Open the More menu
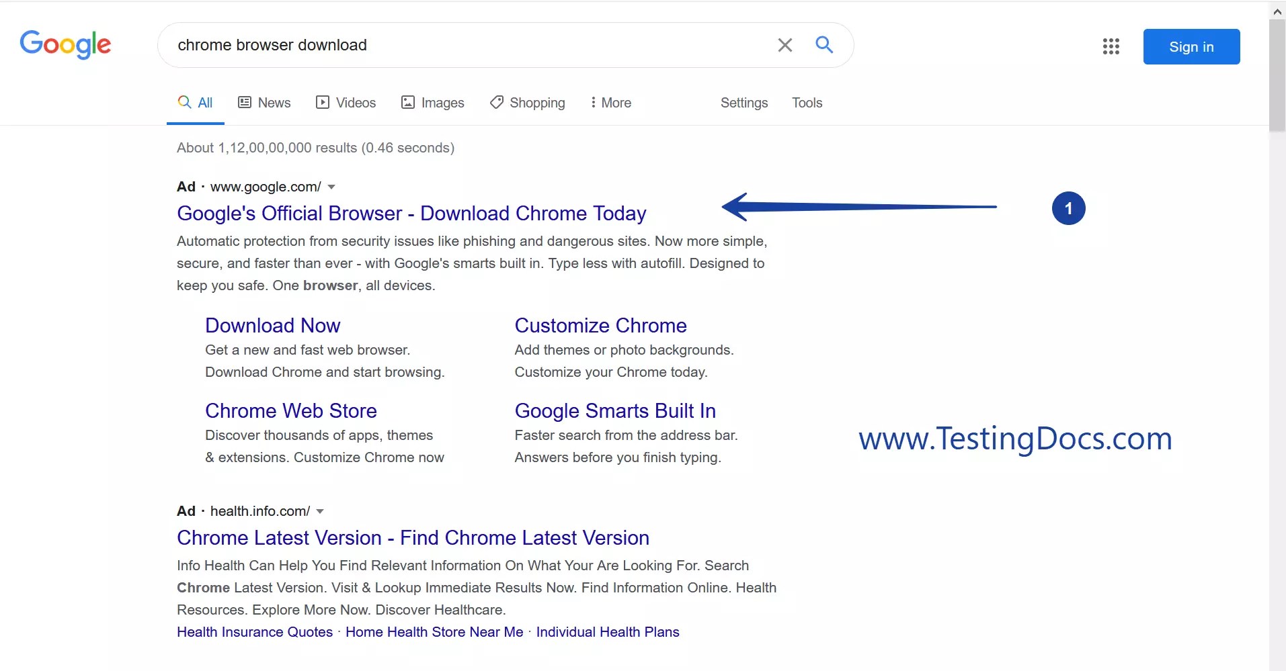The image size is (1286, 671). click(610, 103)
